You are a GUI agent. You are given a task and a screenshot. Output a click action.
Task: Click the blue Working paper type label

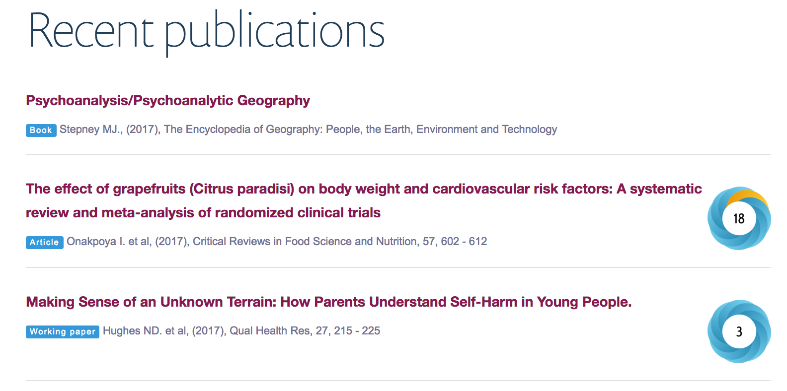[x=62, y=331]
